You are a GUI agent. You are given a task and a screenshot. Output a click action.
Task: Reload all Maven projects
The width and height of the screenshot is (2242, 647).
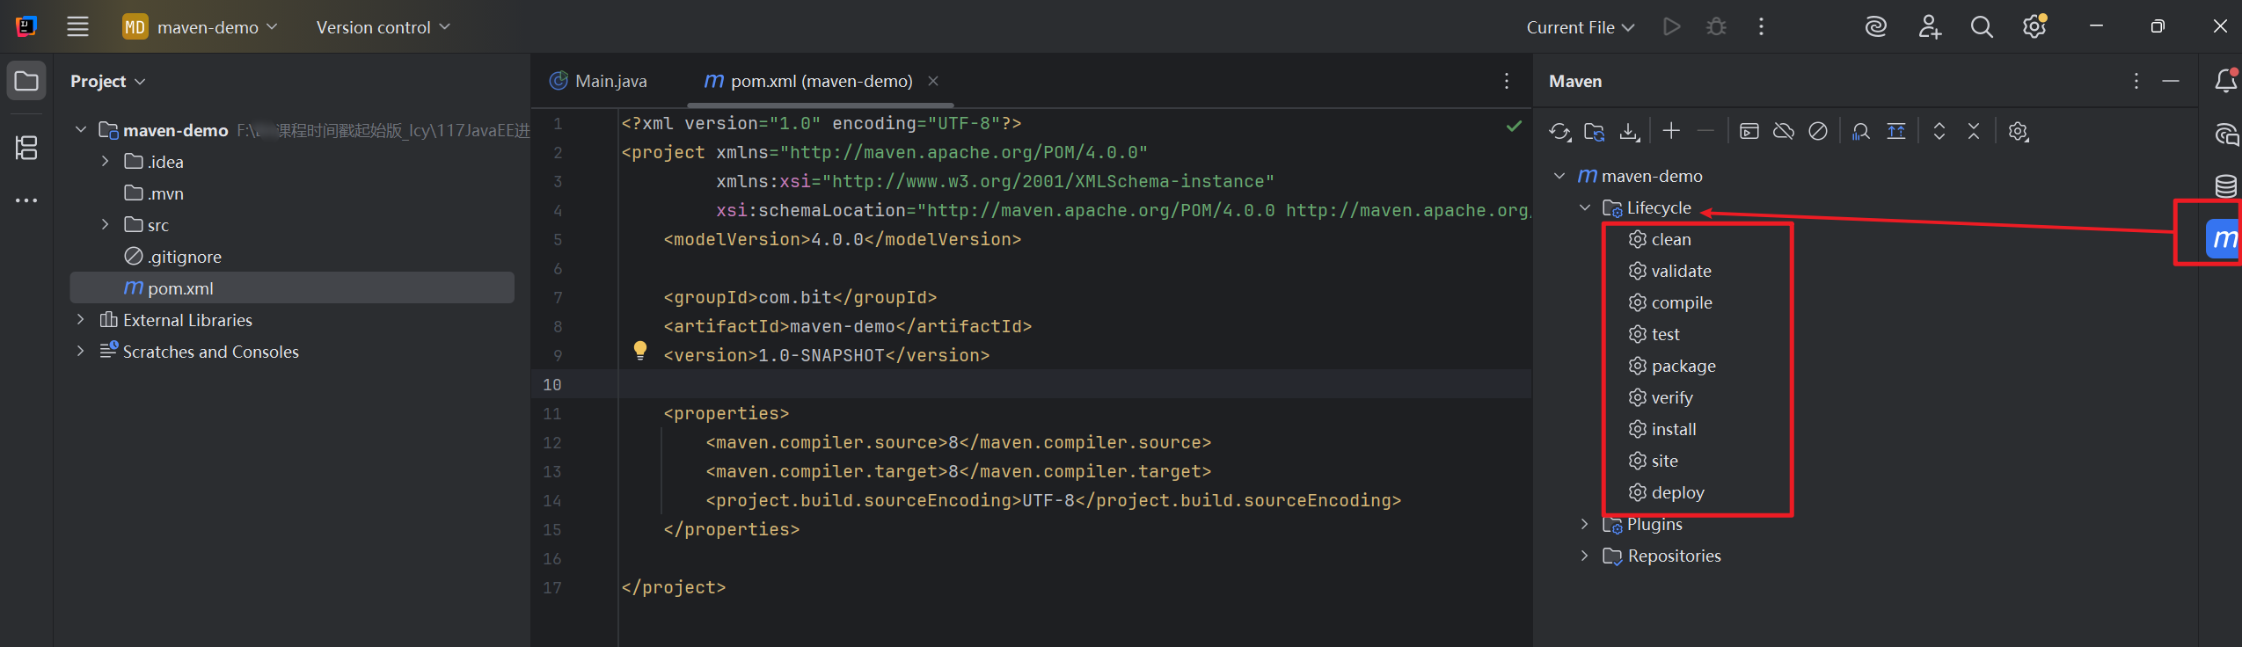(x=1559, y=132)
